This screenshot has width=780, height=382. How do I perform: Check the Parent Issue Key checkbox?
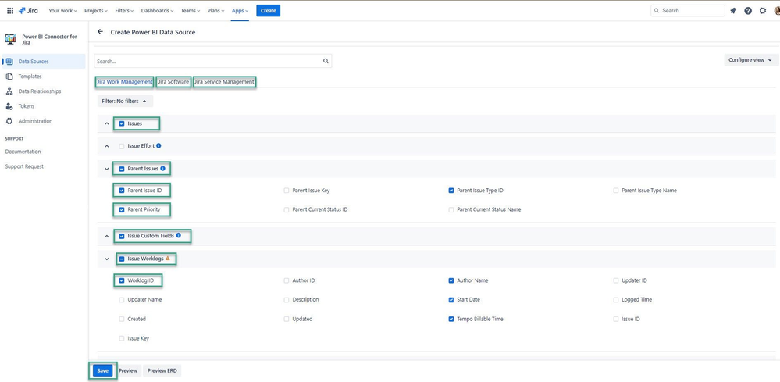coord(286,191)
